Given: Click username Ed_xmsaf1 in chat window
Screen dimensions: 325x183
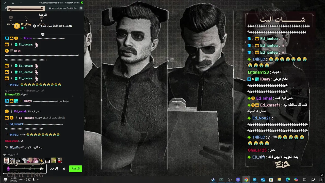Looking at the screenshot, I should pyautogui.click(x=26, y=118).
